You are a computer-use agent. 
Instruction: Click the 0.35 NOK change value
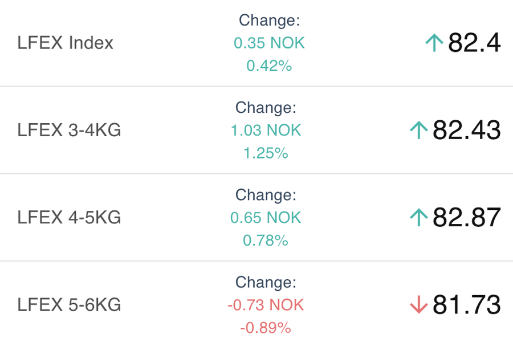(269, 43)
